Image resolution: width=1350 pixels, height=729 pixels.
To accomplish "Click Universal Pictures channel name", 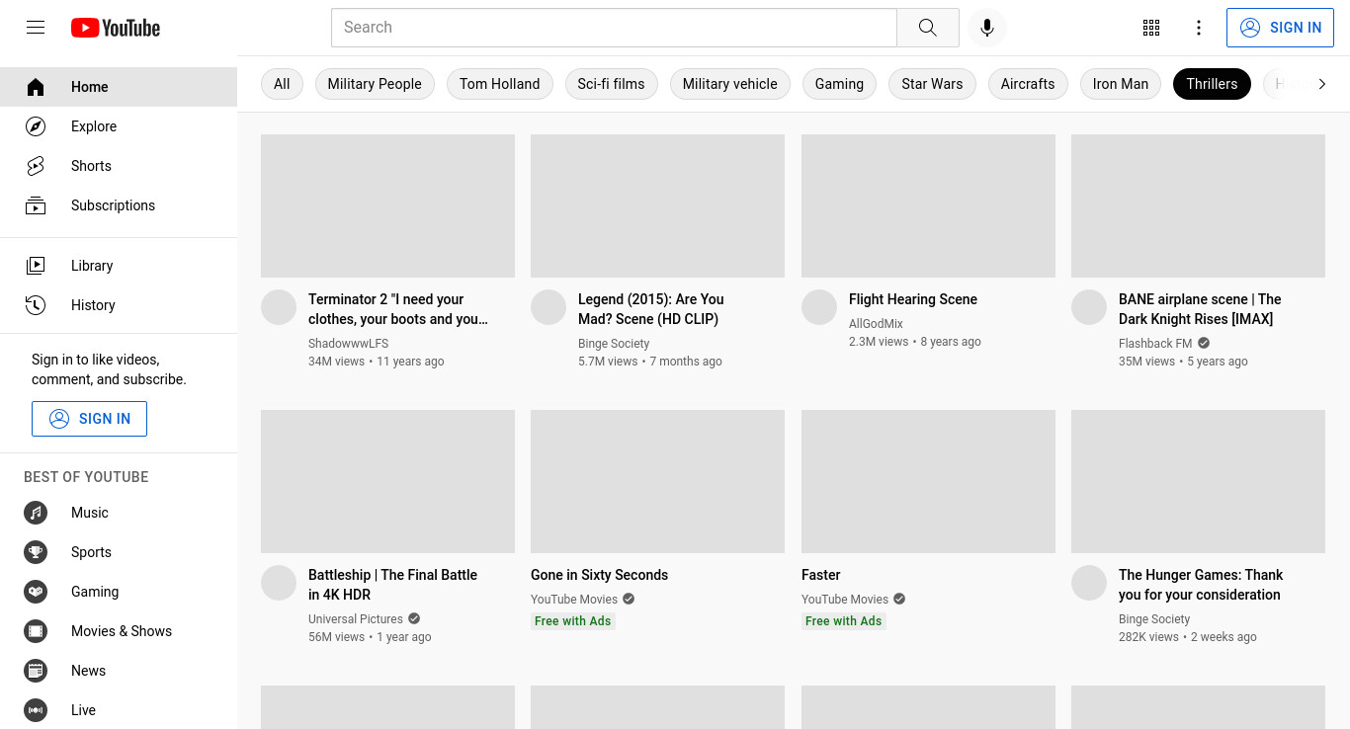I will [356, 619].
